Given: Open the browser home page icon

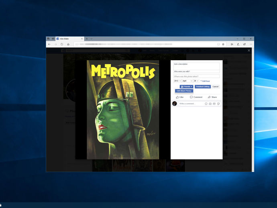Looking at the screenshot, I should [68, 44].
